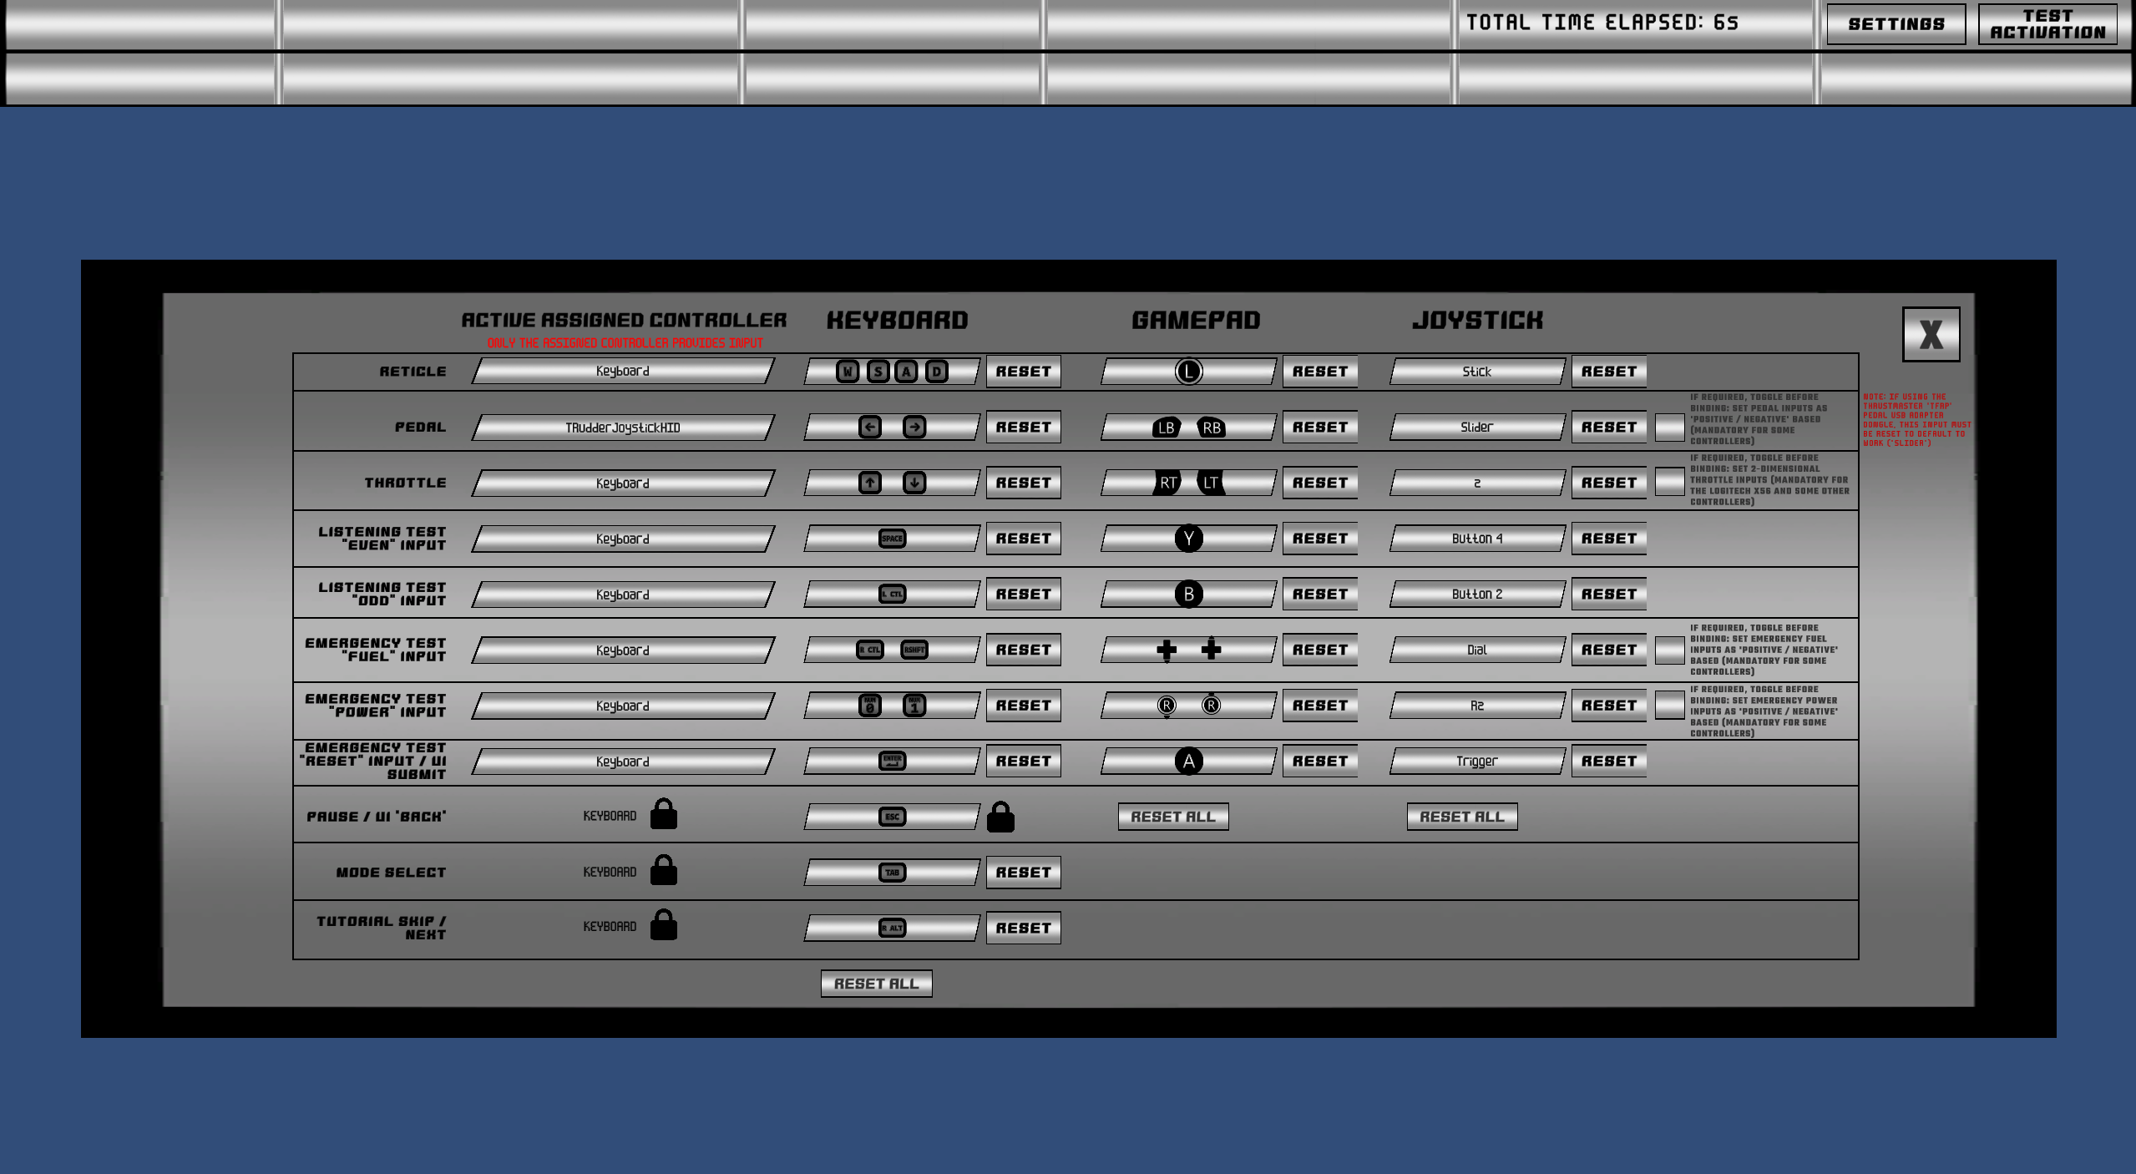Toggle the 2-dimensional Throttle inputs checkbox
The width and height of the screenshot is (2136, 1174).
[1668, 483]
